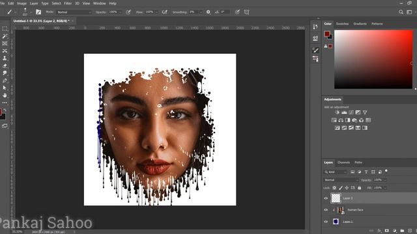This screenshot has width=417, height=234.
Task: Switch to the Gradients tab
Action: click(360, 23)
